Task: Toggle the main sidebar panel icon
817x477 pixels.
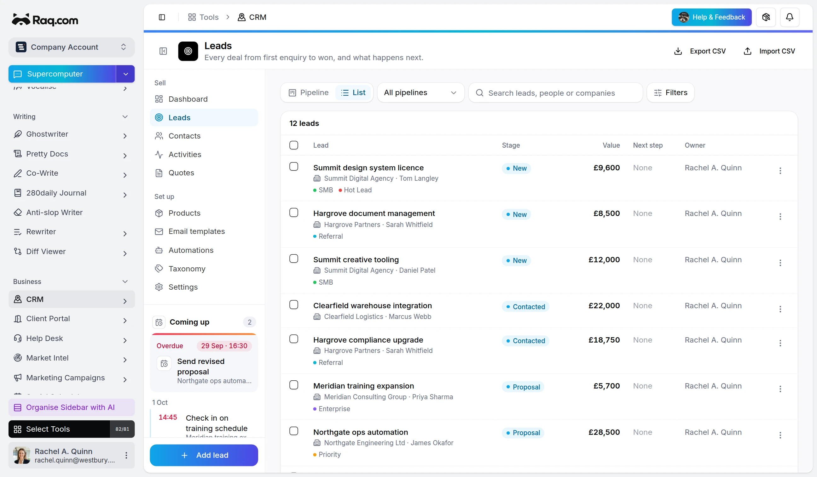Action: (162, 17)
